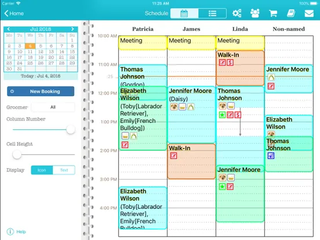
Task: Click clippers icon in Patricia's Elizabeth Wilson appointment
Action: 133,136
